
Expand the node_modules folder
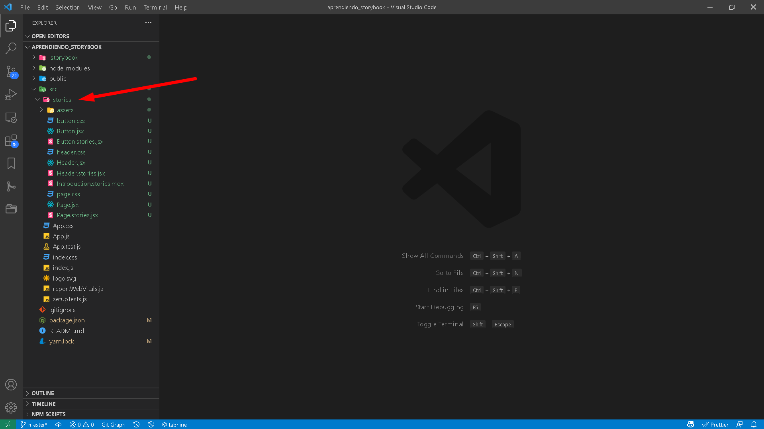tap(69, 68)
